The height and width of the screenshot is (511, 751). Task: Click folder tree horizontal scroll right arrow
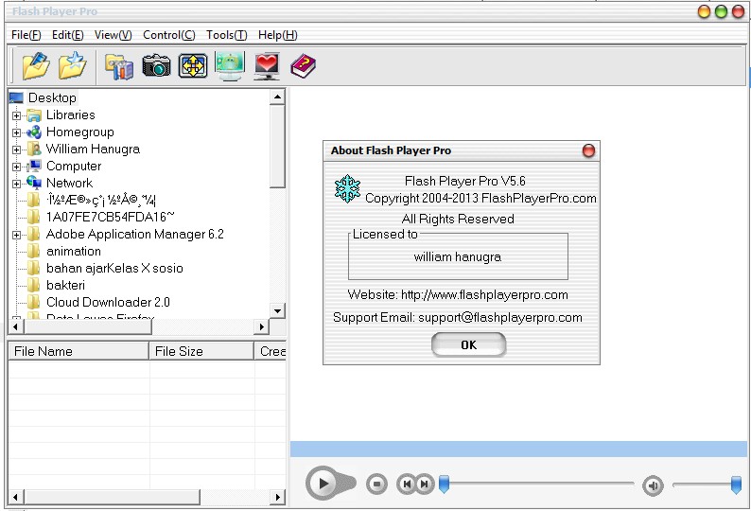261,326
